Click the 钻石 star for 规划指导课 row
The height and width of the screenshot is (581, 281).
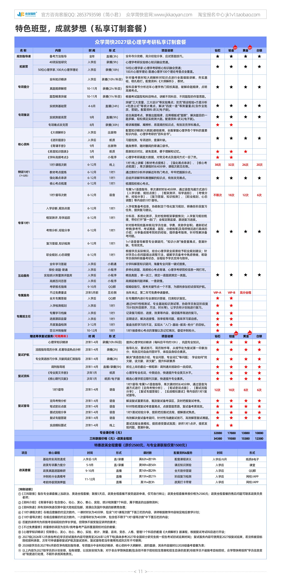click(217, 56)
